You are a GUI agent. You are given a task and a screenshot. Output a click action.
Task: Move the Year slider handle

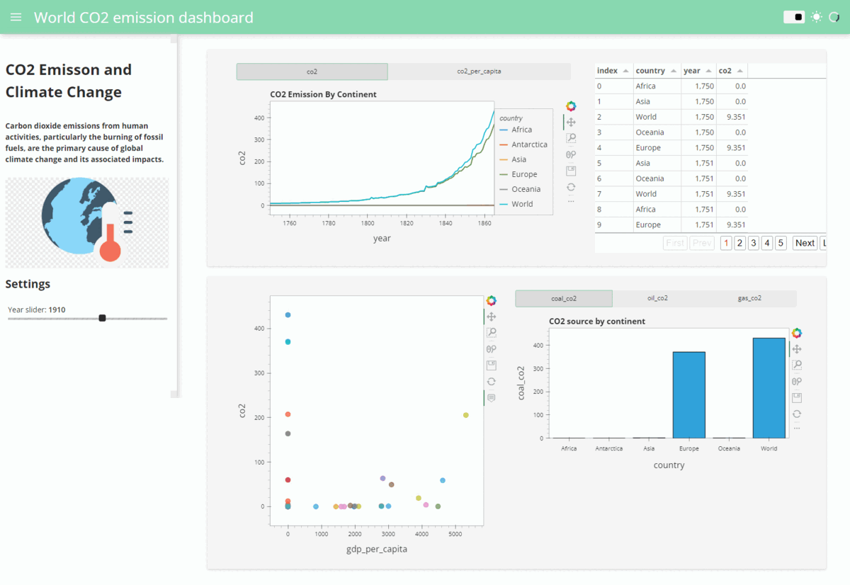(101, 319)
